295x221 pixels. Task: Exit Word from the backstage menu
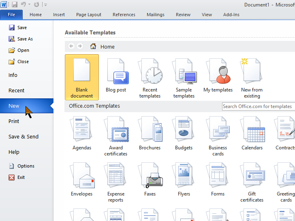point(17,177)
